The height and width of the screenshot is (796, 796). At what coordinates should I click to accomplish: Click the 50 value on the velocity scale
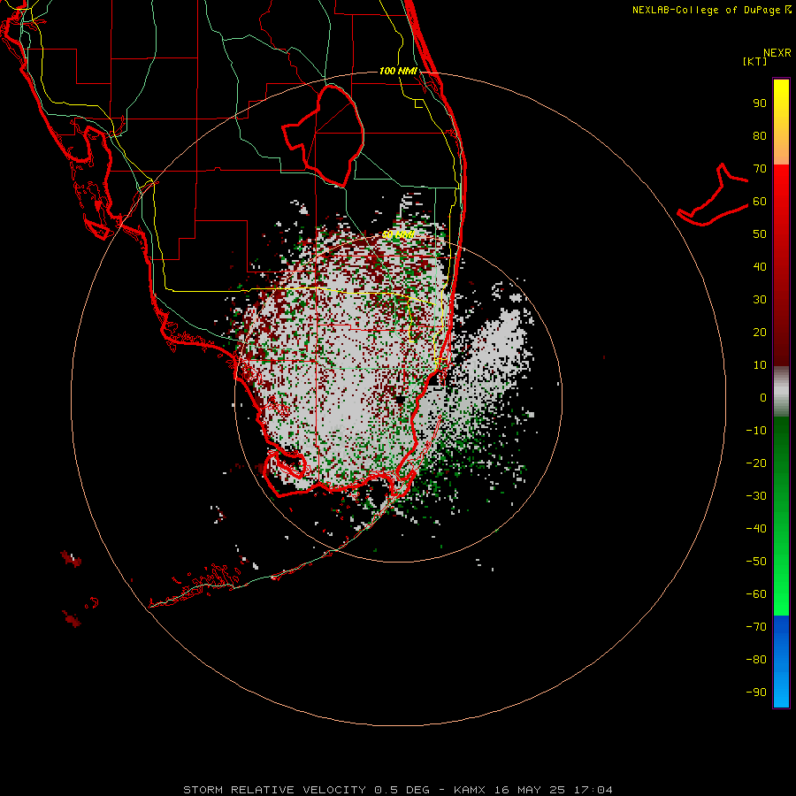click(x=760, y=234)
